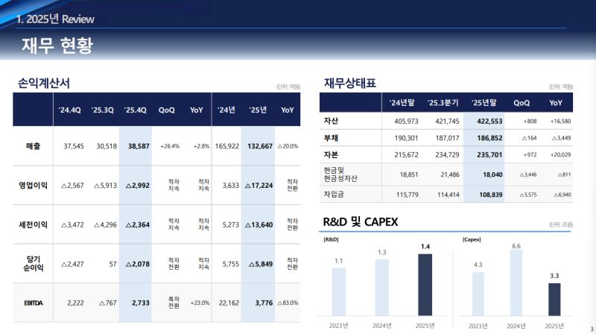
Task: Select the 'EBITDA' row label
Action: tap(34, 303)
